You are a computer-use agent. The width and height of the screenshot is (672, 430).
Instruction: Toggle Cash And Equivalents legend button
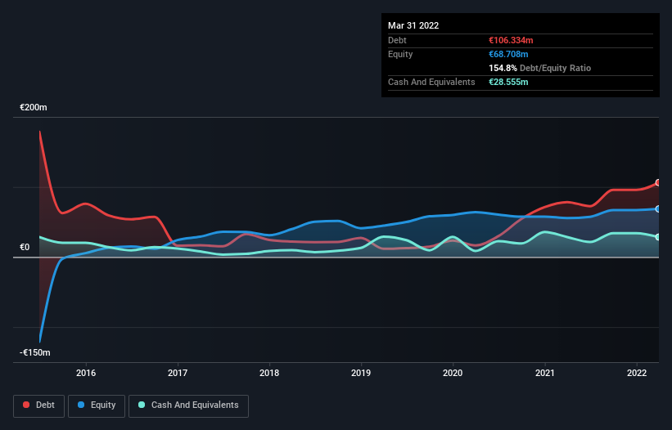coord(188,405)
